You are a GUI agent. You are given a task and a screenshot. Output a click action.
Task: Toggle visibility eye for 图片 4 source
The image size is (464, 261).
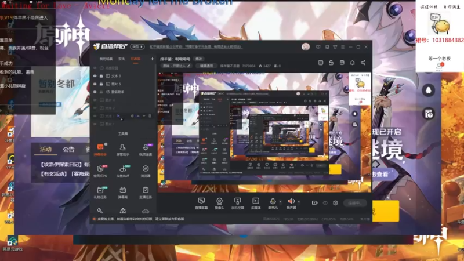(95, 100)
